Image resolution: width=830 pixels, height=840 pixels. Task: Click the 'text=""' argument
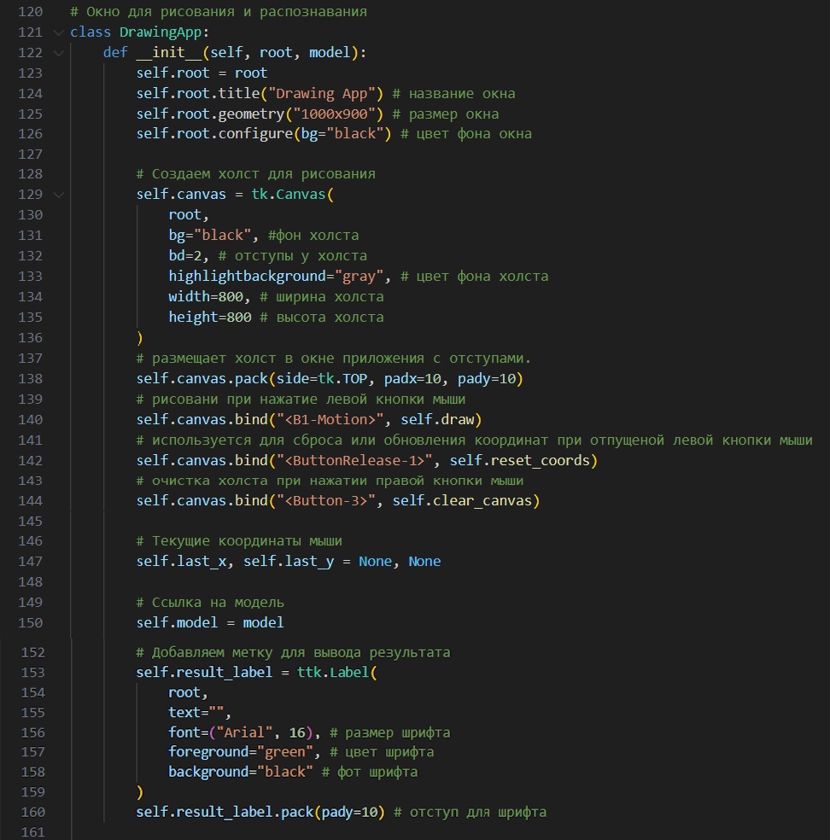point(196,713)
